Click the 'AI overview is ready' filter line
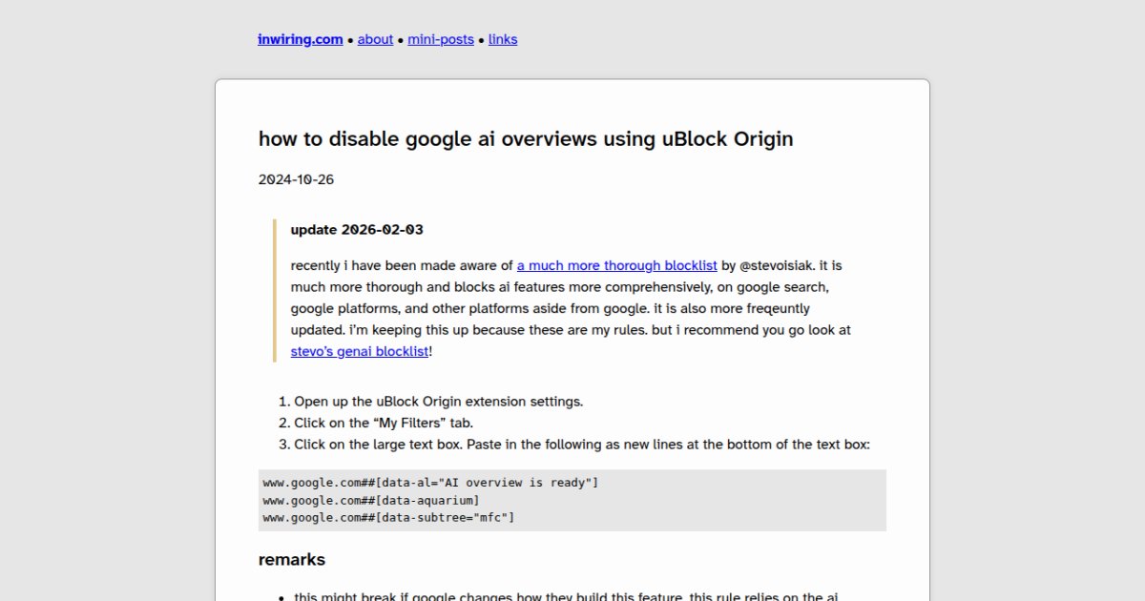The image size is (1145, 601). [x=429, y=482]
